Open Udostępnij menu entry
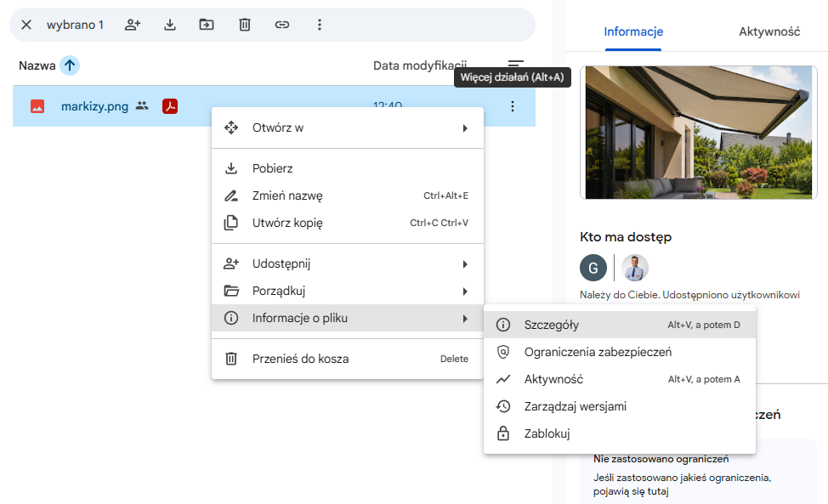Image resolution: width=828 pixels, height=504 pixels. pos(348,263)
